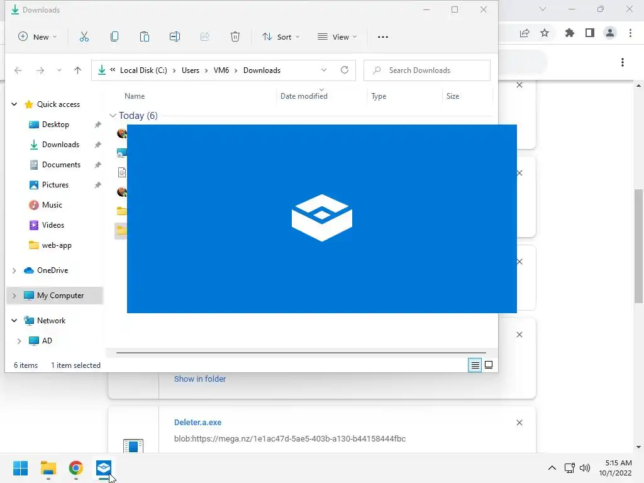Select Music in Quick access
This screenshot has width=644, height=483.
(x=52, y=205)
